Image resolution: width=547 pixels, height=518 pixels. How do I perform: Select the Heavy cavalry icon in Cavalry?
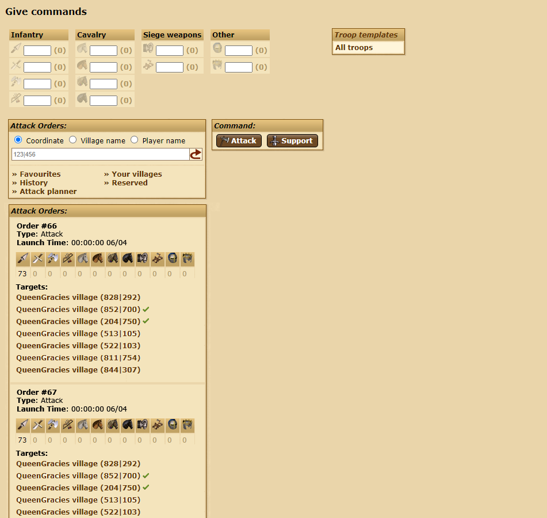coord(82,100)
